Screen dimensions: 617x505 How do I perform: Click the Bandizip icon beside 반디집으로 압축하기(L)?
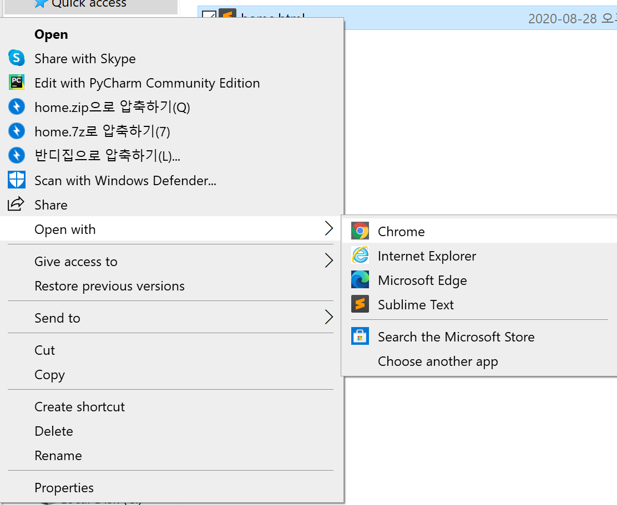coord(17,156)
